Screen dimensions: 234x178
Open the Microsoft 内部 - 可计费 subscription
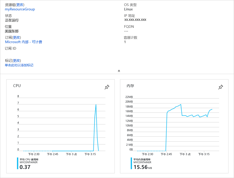coord(23,42)
